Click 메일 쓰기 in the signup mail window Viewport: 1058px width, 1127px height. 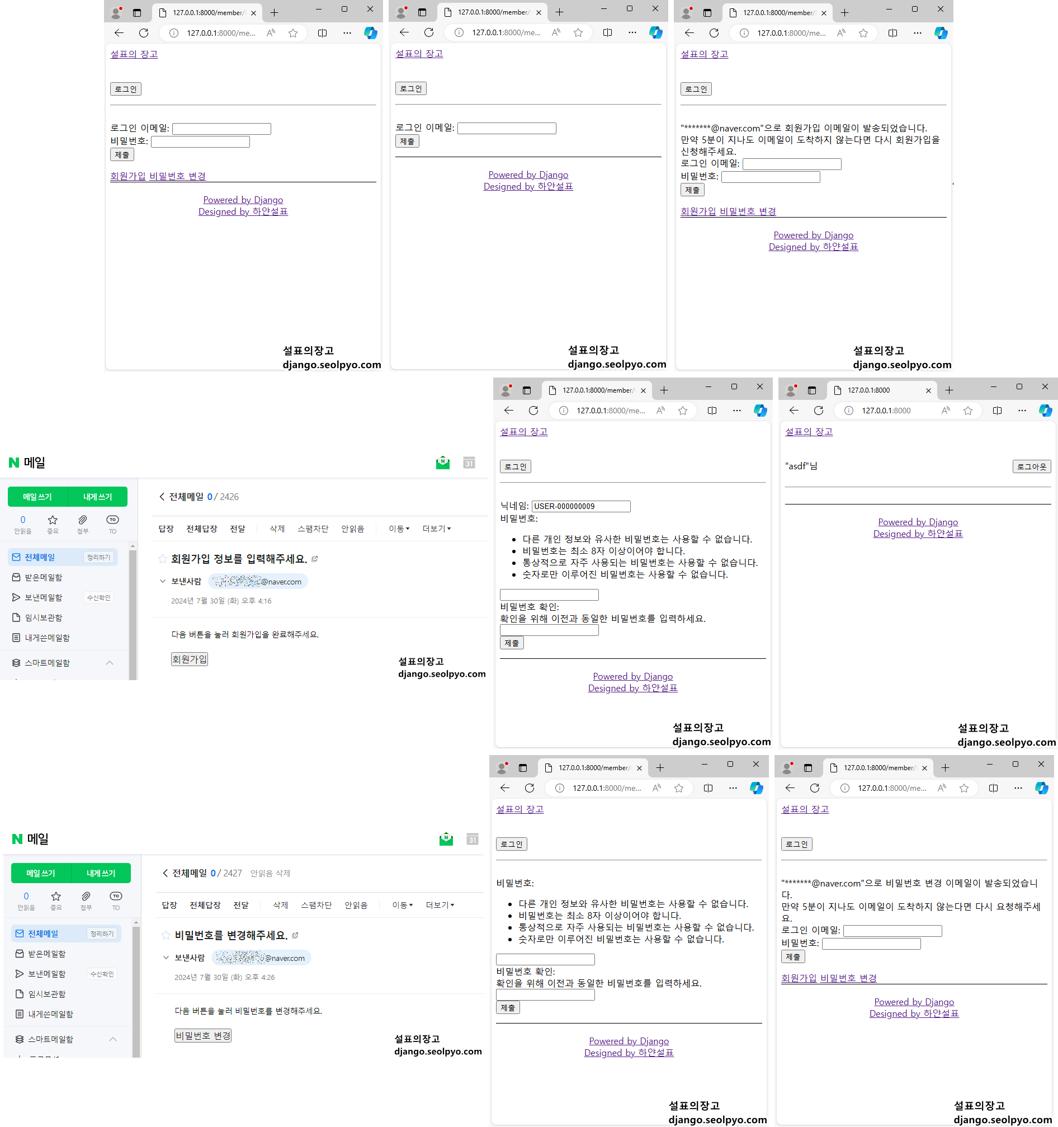pos(37,497)
